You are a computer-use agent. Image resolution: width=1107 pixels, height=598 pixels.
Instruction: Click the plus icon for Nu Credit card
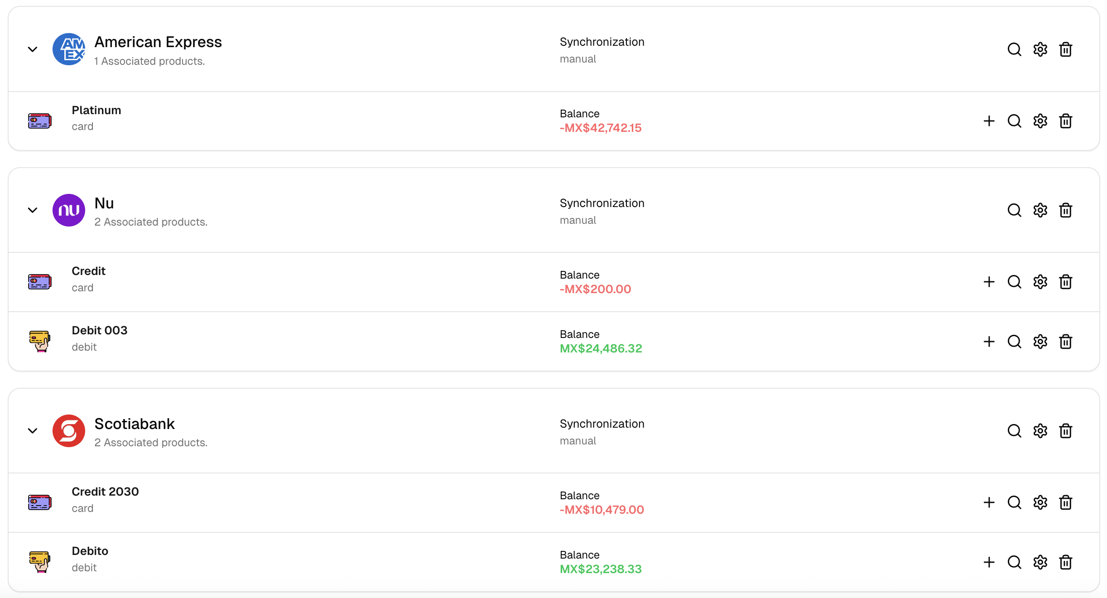pos(989,282)
